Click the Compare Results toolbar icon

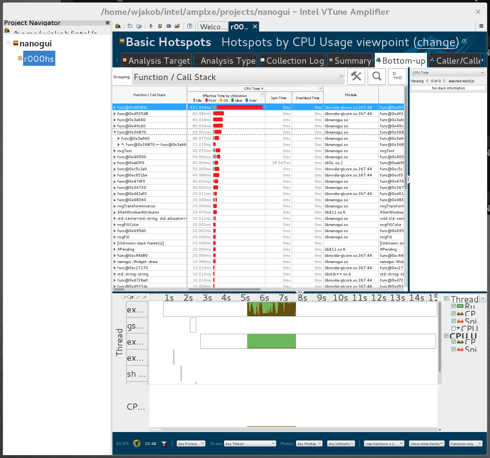click(x=168, y=26)
